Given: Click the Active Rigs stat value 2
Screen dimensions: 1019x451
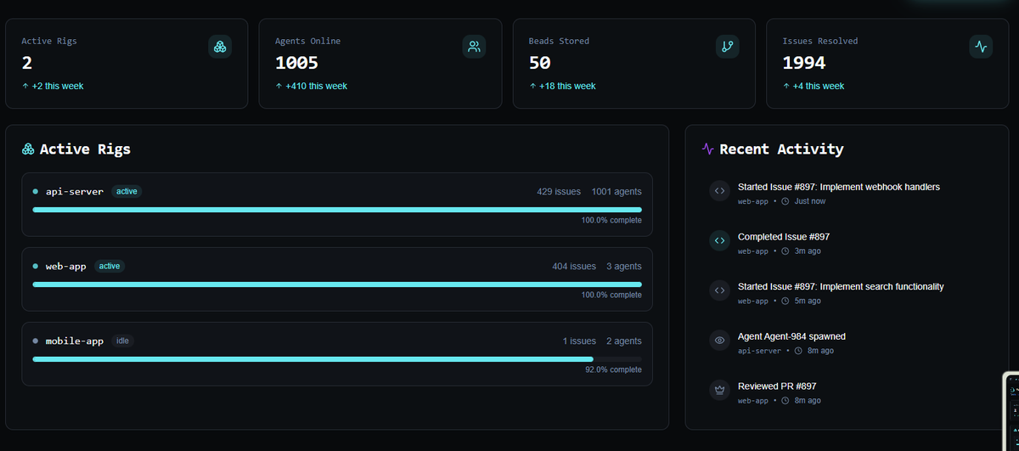Looking at the screenshot, I should click(26, 63).
